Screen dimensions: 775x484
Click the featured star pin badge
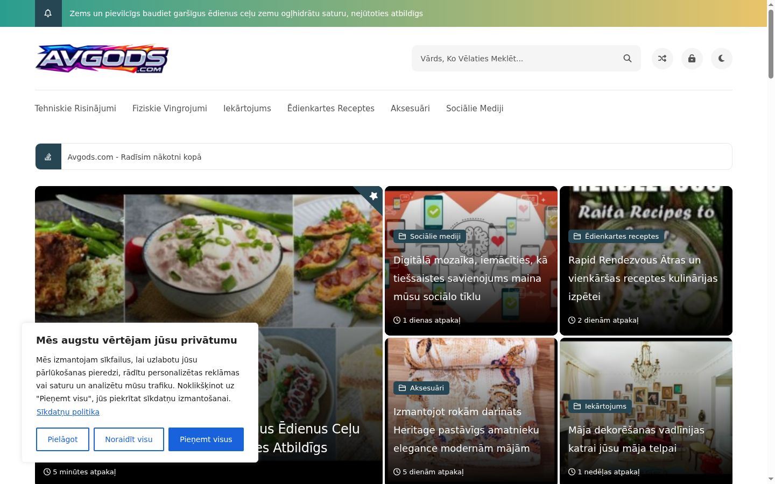click(x=374, y=196)
